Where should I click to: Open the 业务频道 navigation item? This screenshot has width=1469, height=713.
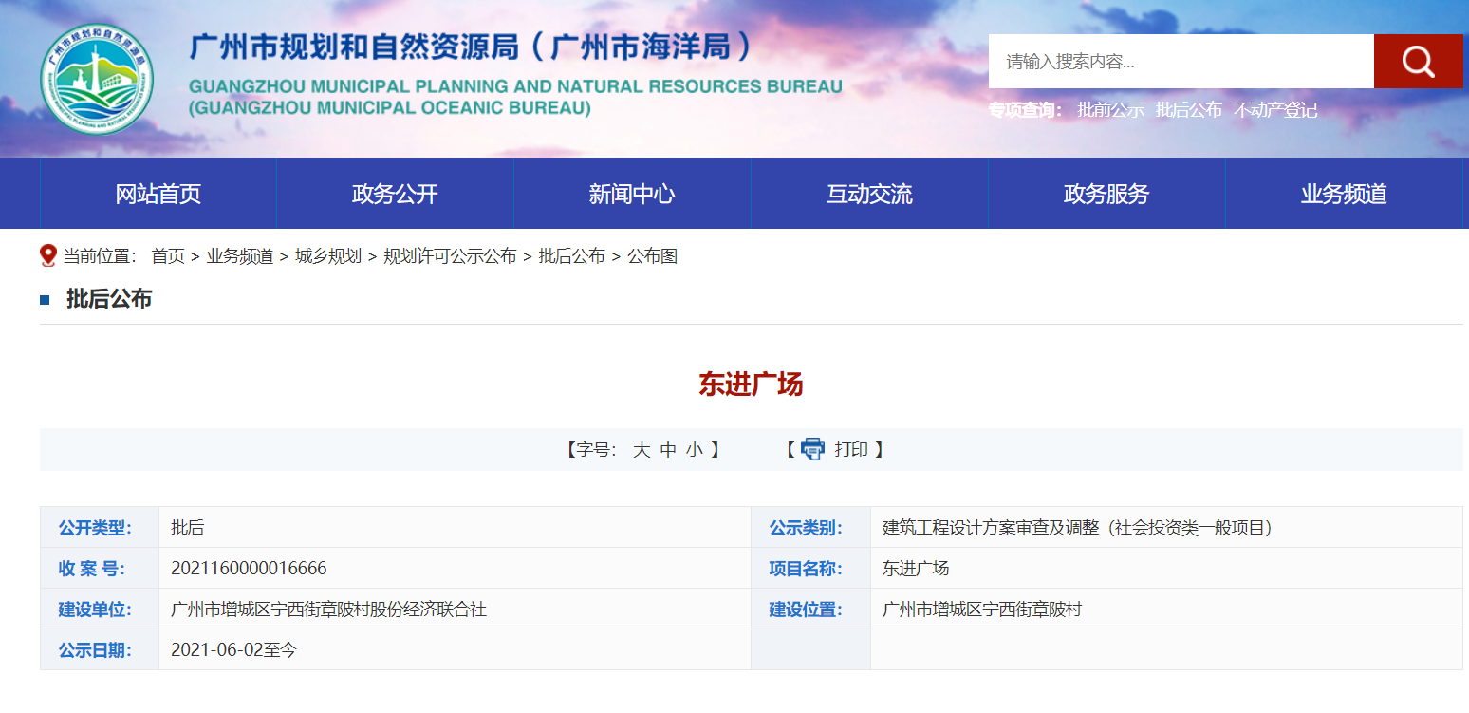(x=1344, y=194)
